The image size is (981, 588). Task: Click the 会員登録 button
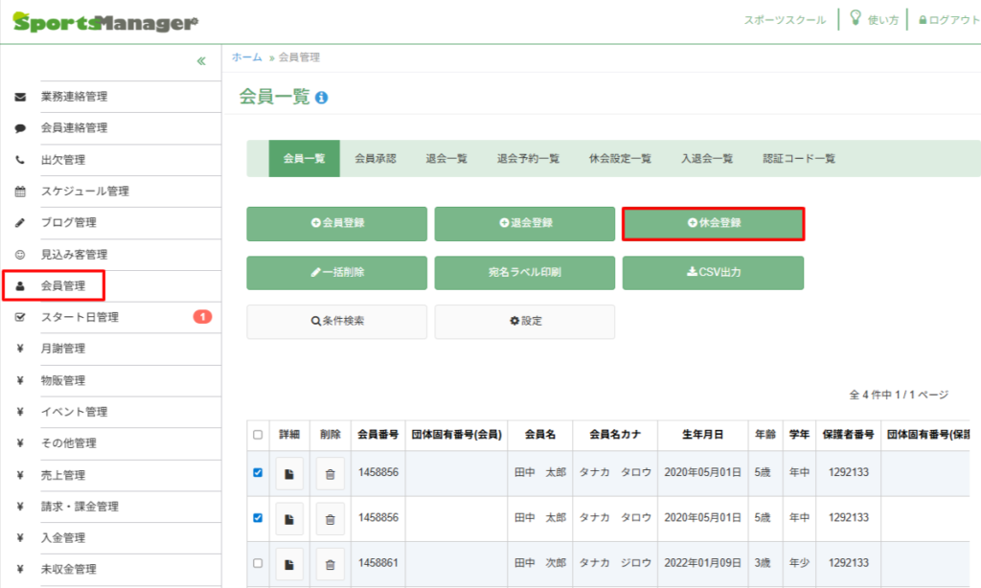click(x=336, y=223)
